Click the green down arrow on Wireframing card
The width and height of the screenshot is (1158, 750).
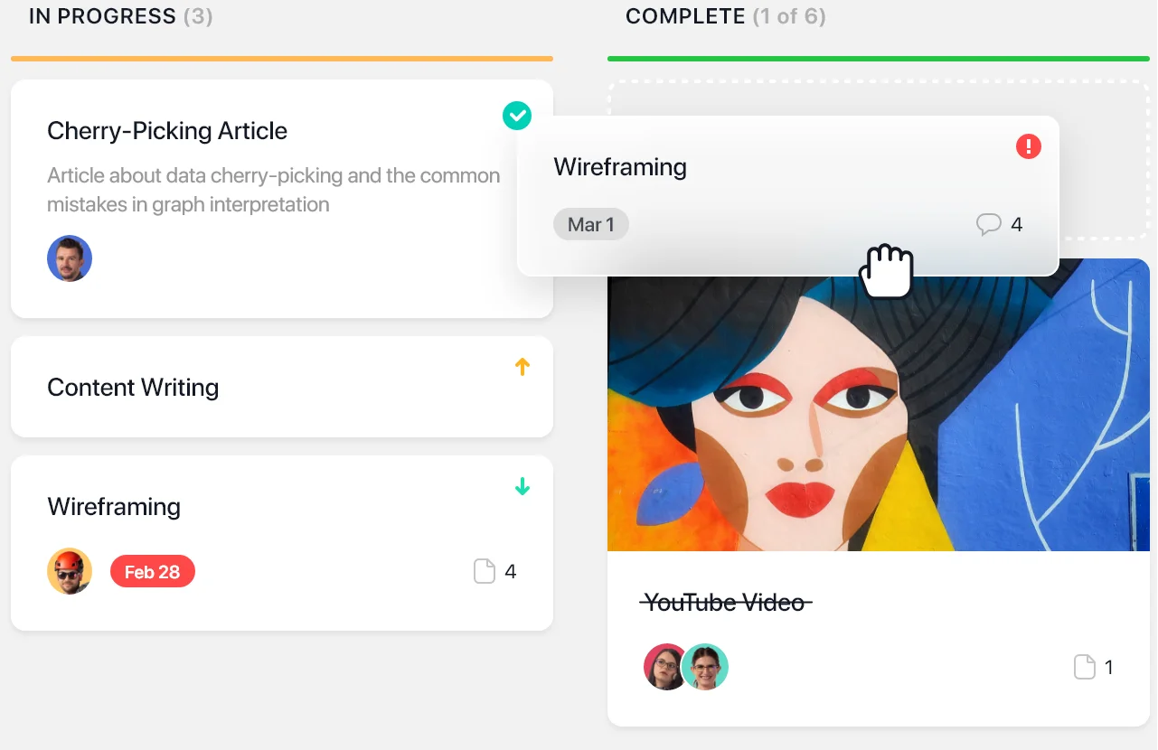(522, 487)
